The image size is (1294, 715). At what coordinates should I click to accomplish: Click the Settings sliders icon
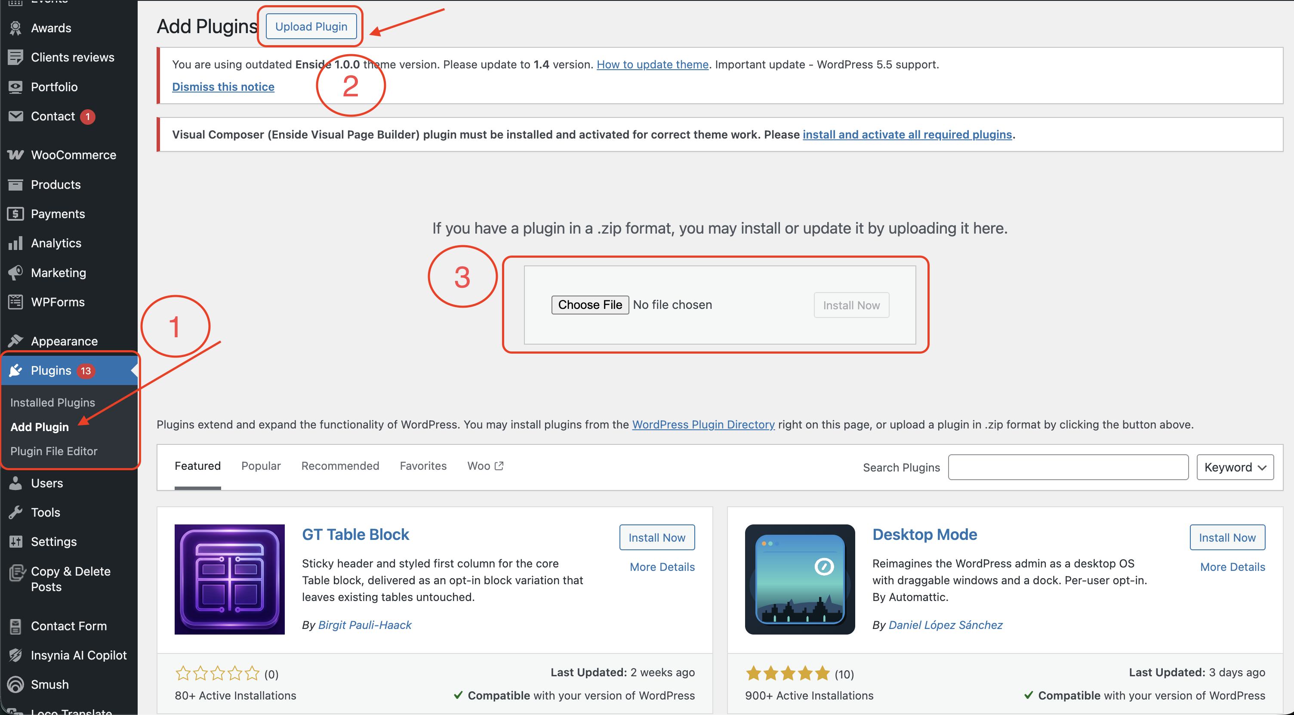point(15,542)
